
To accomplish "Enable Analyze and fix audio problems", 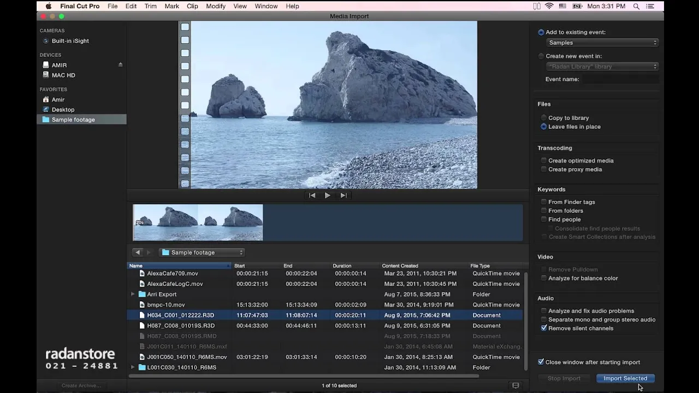I will pos(543,311).
